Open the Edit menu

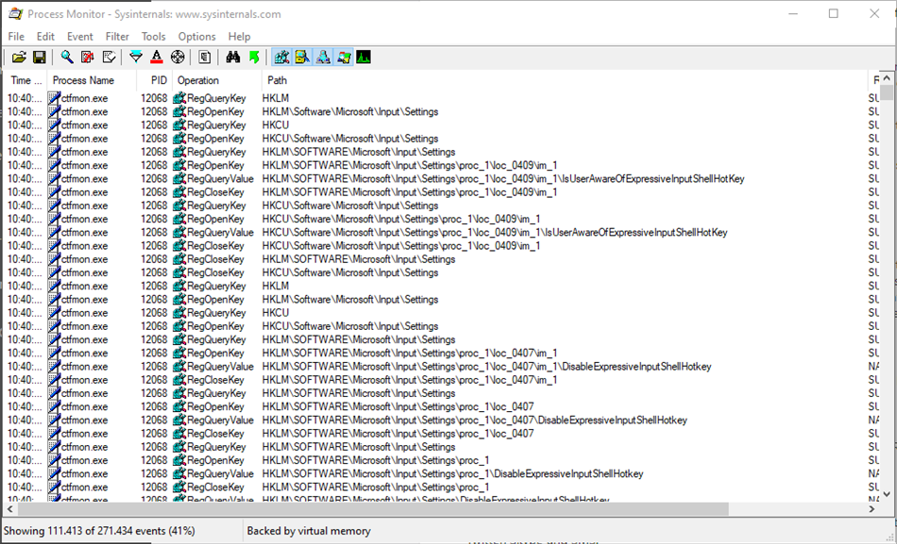45,37
